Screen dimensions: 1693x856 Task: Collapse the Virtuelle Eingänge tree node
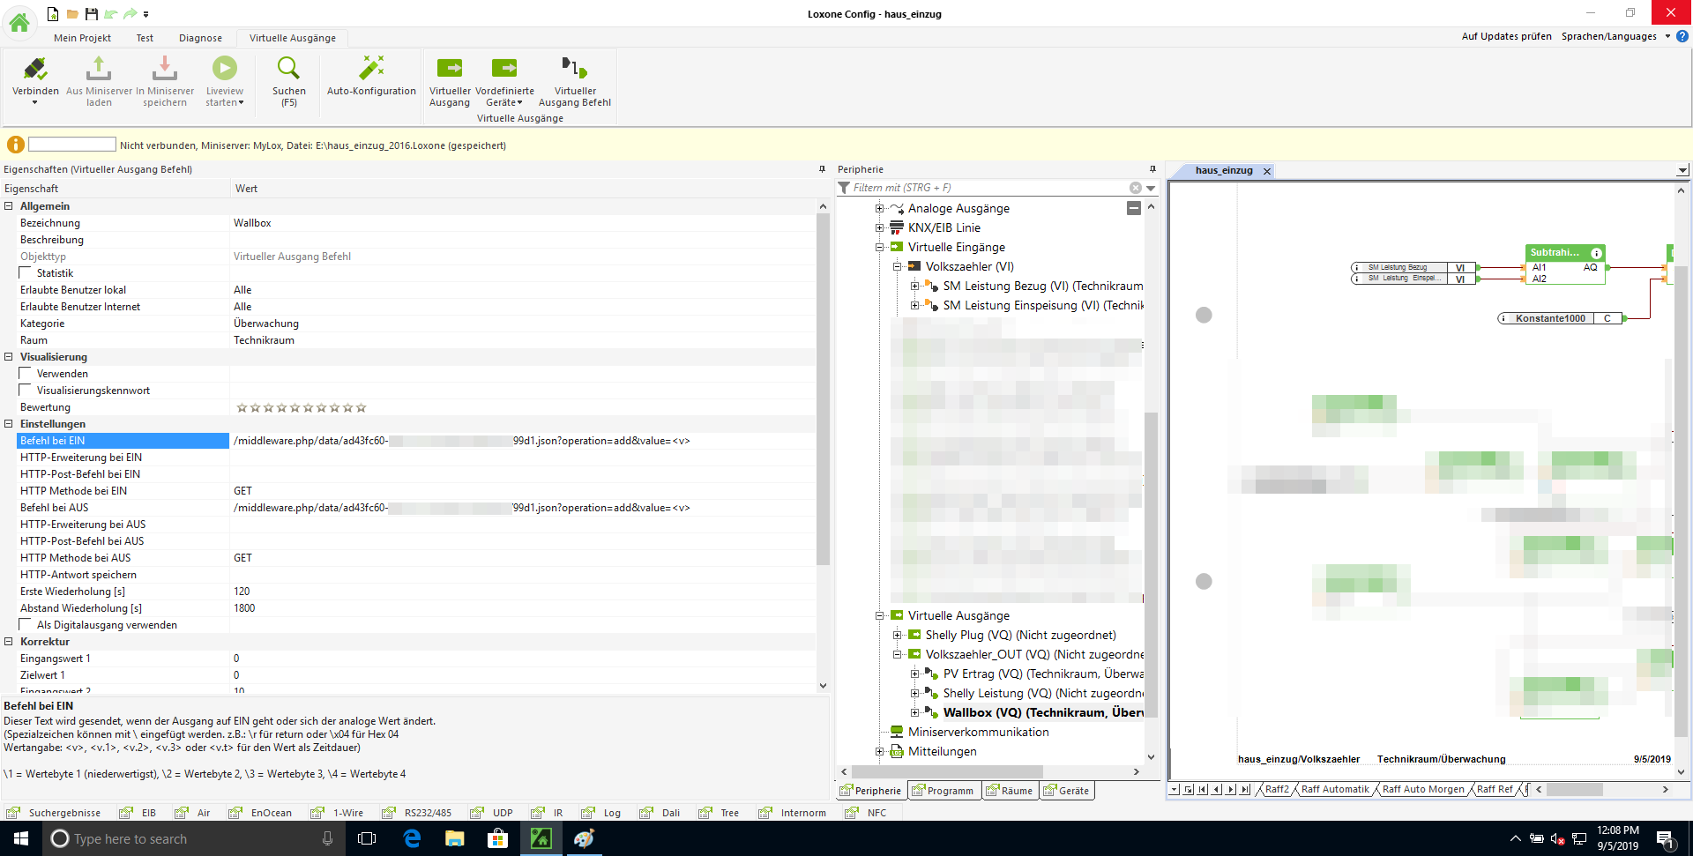[879, 248]
